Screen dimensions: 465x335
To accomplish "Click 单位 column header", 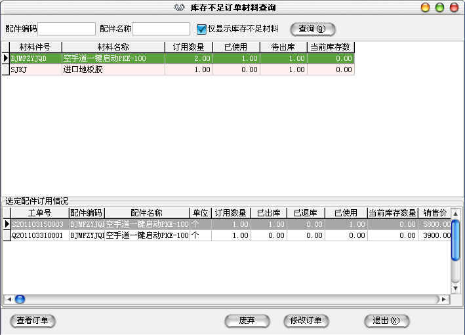I will click(201, 213).
